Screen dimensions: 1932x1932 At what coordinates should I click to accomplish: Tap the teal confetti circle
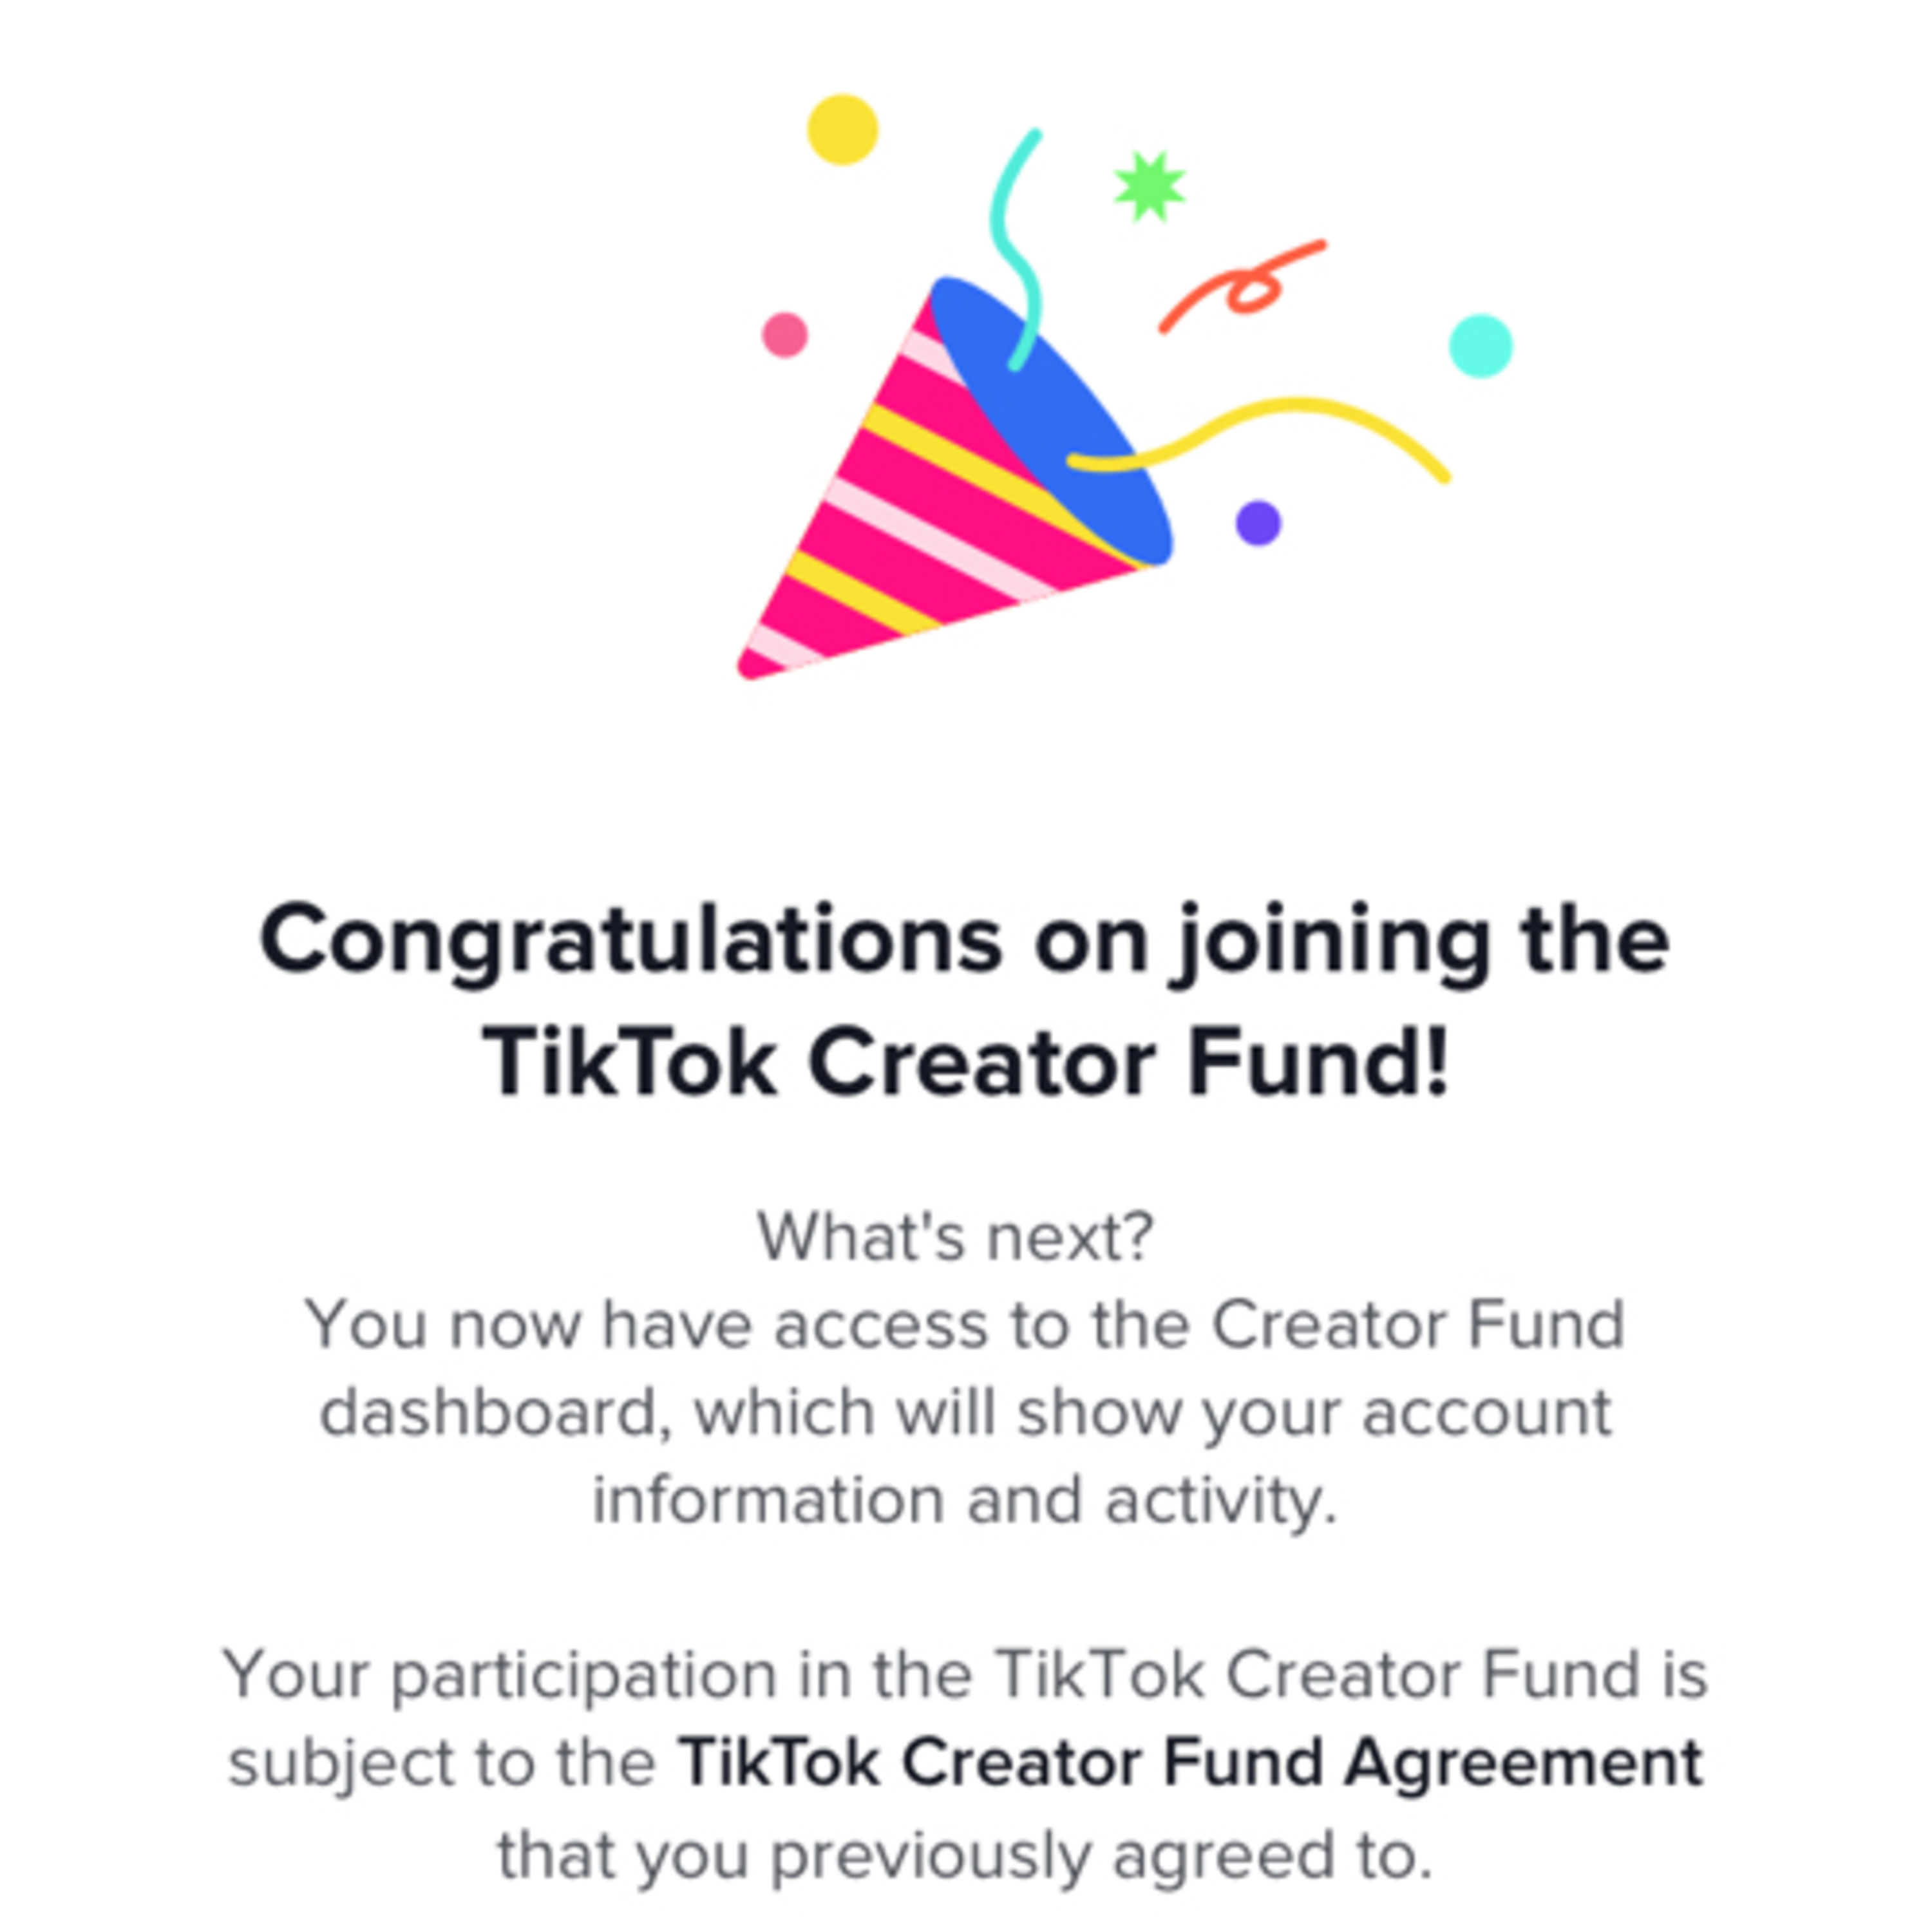[x=1480, y=346]
